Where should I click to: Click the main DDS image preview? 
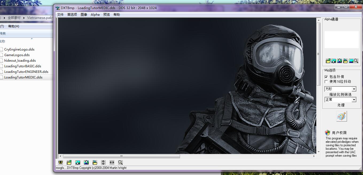[x=187, y=86]
